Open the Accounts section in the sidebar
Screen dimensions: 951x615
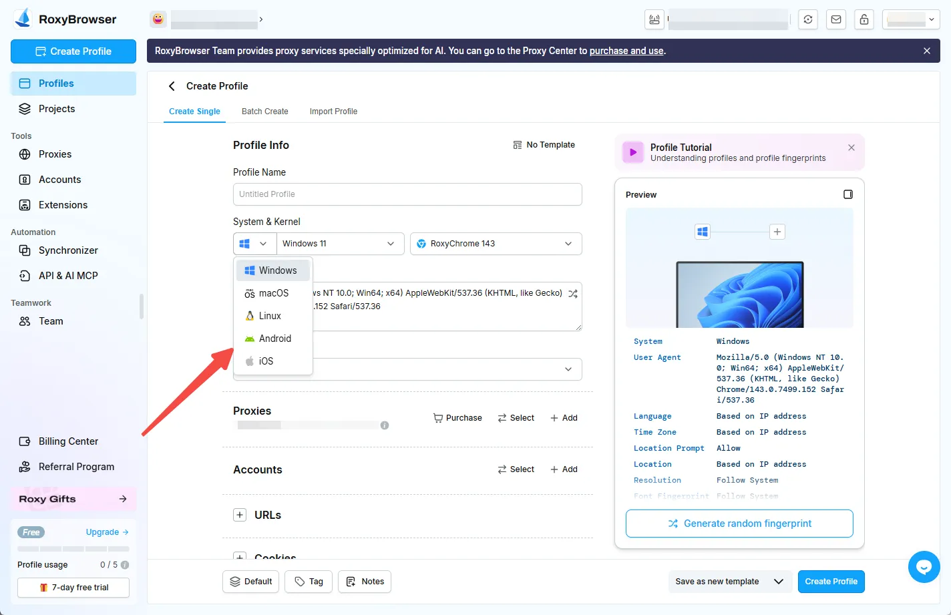(x=58, y=179)
